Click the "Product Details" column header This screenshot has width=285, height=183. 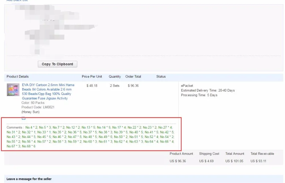pos(18,76)
